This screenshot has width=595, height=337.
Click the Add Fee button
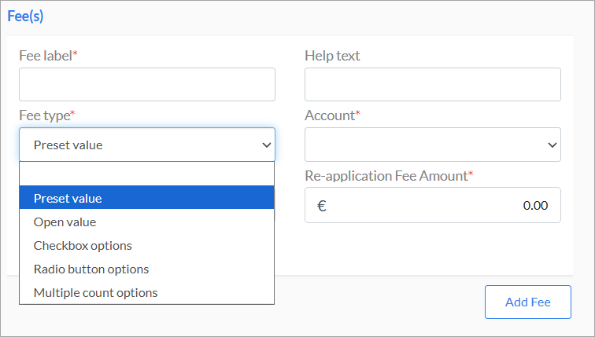click(528, 302)
